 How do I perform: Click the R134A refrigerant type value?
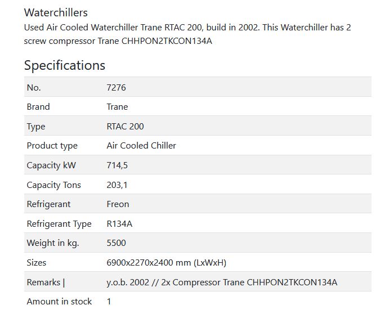pos(119,224)
